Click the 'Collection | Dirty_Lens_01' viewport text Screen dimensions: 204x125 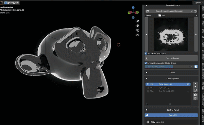[13, 10]
